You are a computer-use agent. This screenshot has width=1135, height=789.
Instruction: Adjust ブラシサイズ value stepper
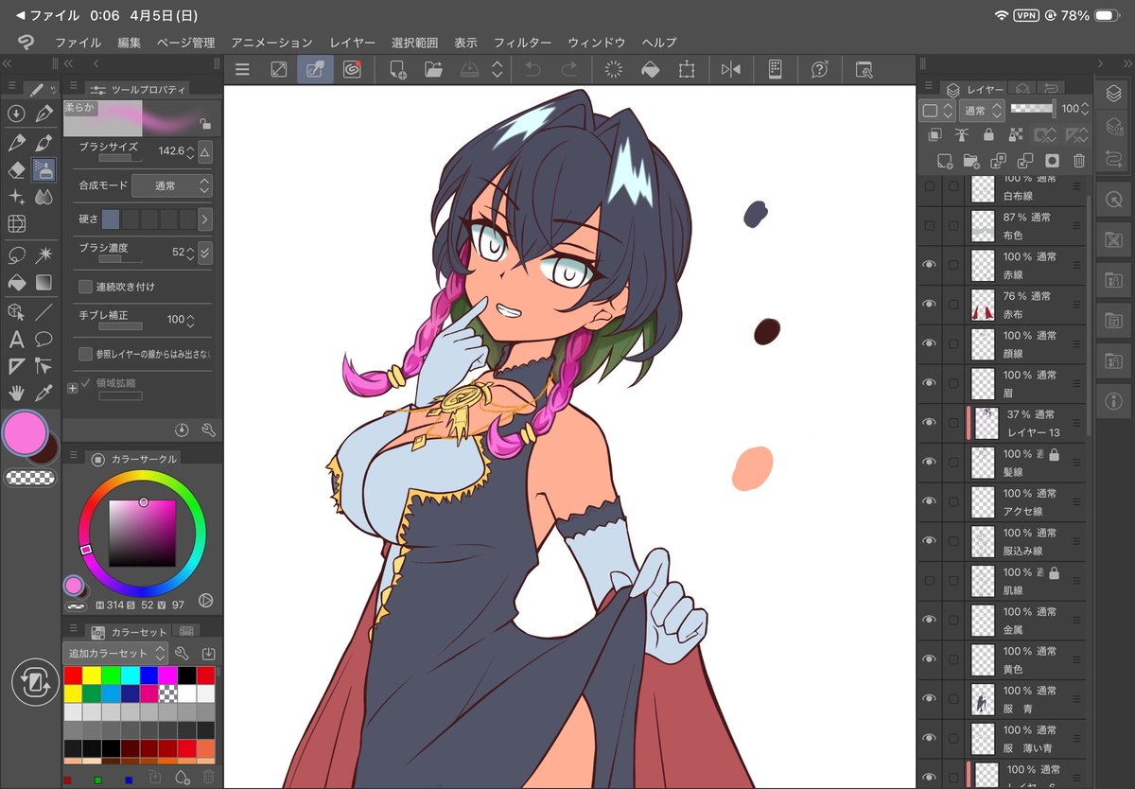click(190, 151)
